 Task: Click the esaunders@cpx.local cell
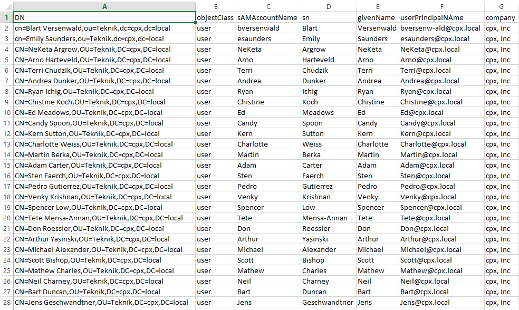pyautogui.click(x=441, y=38)
